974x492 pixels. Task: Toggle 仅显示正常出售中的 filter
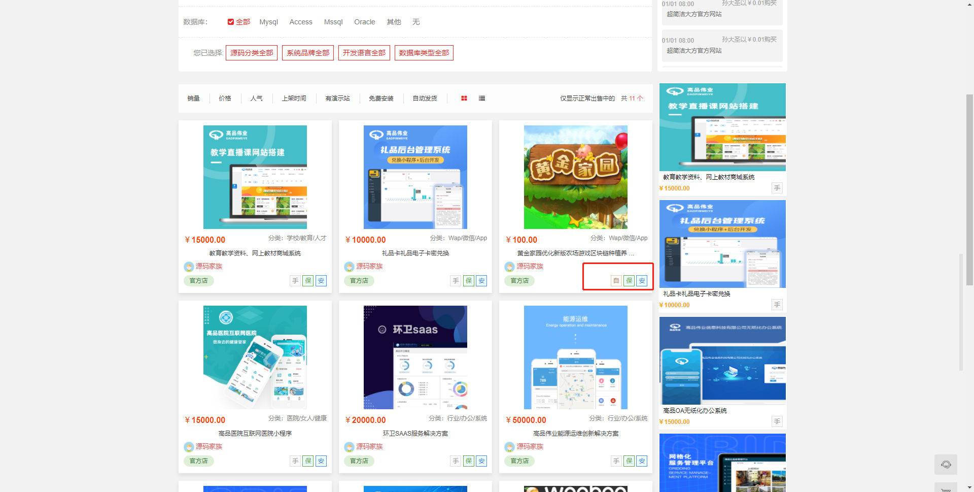[587, 99]
